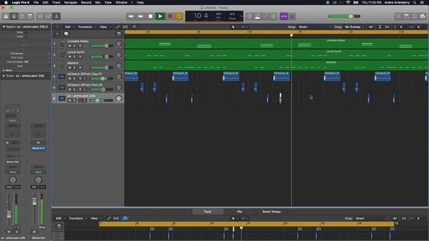Open the Browsers button in the control bar
The width and height of the screenshot is (429, 241).
click(423, 16)
